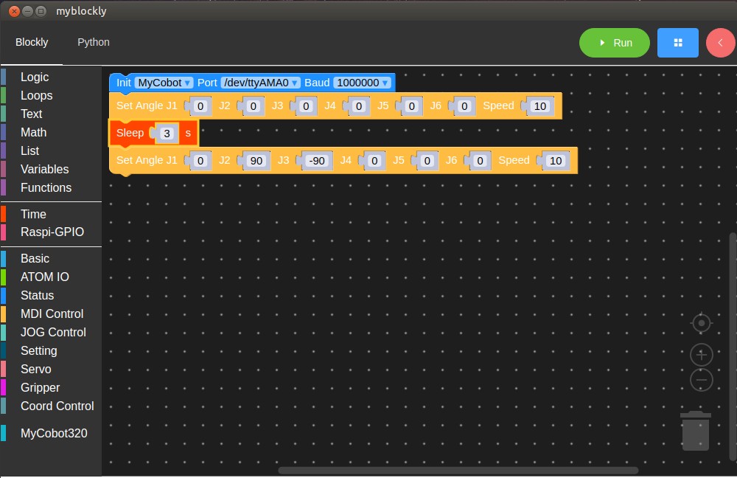This screenshot has width=737, height=478.
Task: Run the Blockly program
Action: [614, 43]
